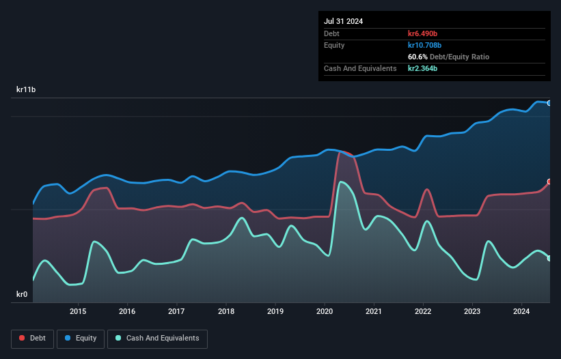The height and width of the screenshot is (359, 561).
Task: Click the Equity row label in tooltip
Action: point(334,45)
